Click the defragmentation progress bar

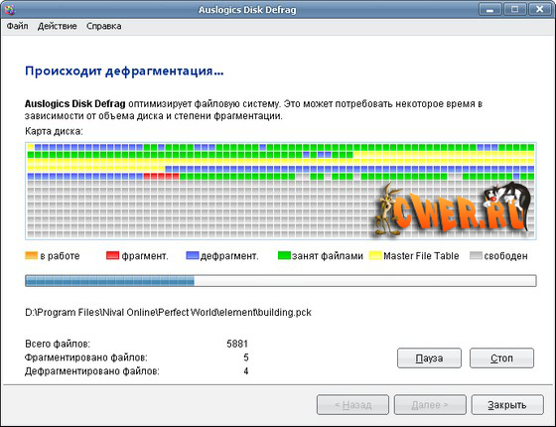(x=281, y=281)
